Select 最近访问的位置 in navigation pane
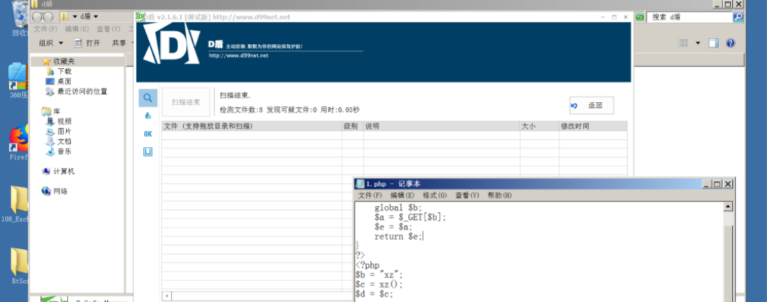This screenshot has width=767, height=302. pyautogui.click(x=82, y=91)
